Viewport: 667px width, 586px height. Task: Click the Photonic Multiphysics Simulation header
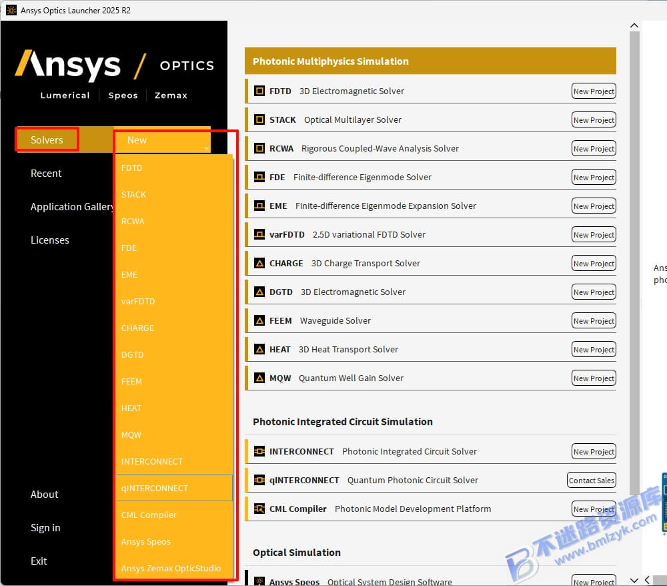pyautogui.click(x=430, y=61)
